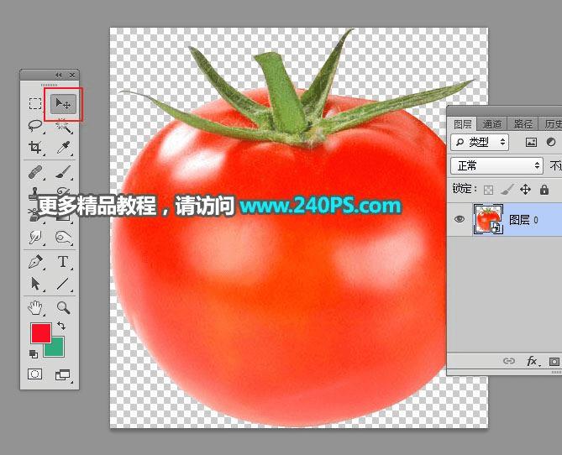Click the tomato thumbnail of 图层 0
Viewport: 562px width, 455px height.
click(488, 219)
